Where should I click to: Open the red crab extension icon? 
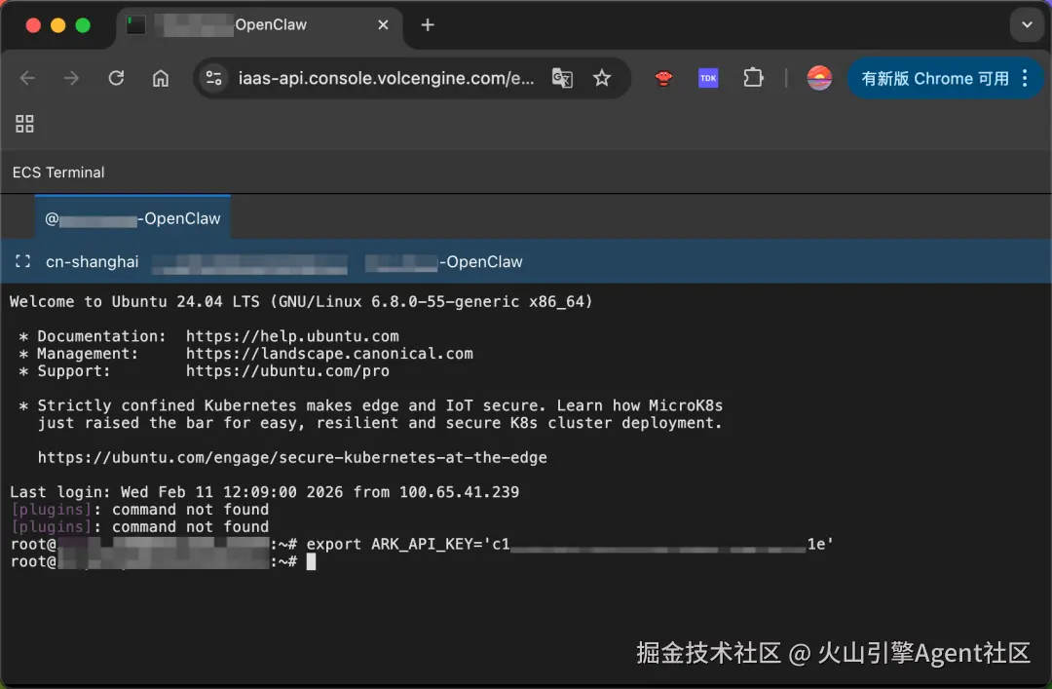click(663, 79)
